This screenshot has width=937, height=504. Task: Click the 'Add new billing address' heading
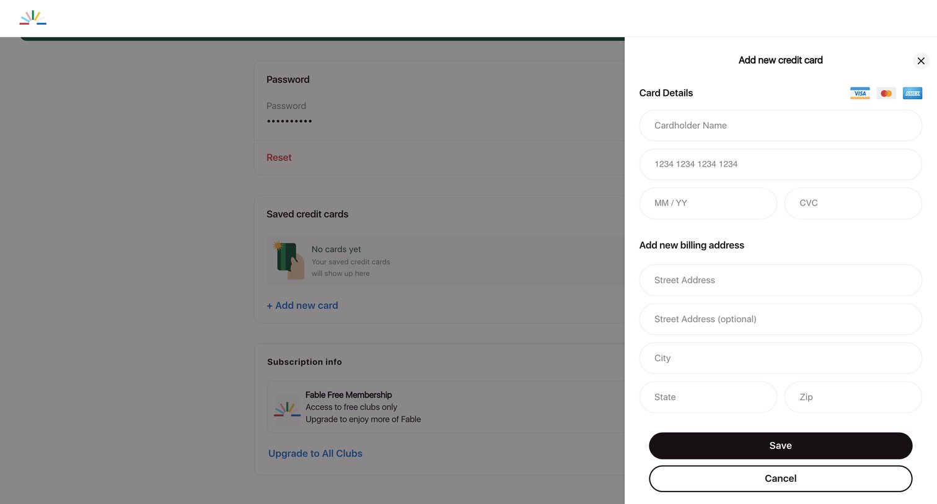pos(692,245)
